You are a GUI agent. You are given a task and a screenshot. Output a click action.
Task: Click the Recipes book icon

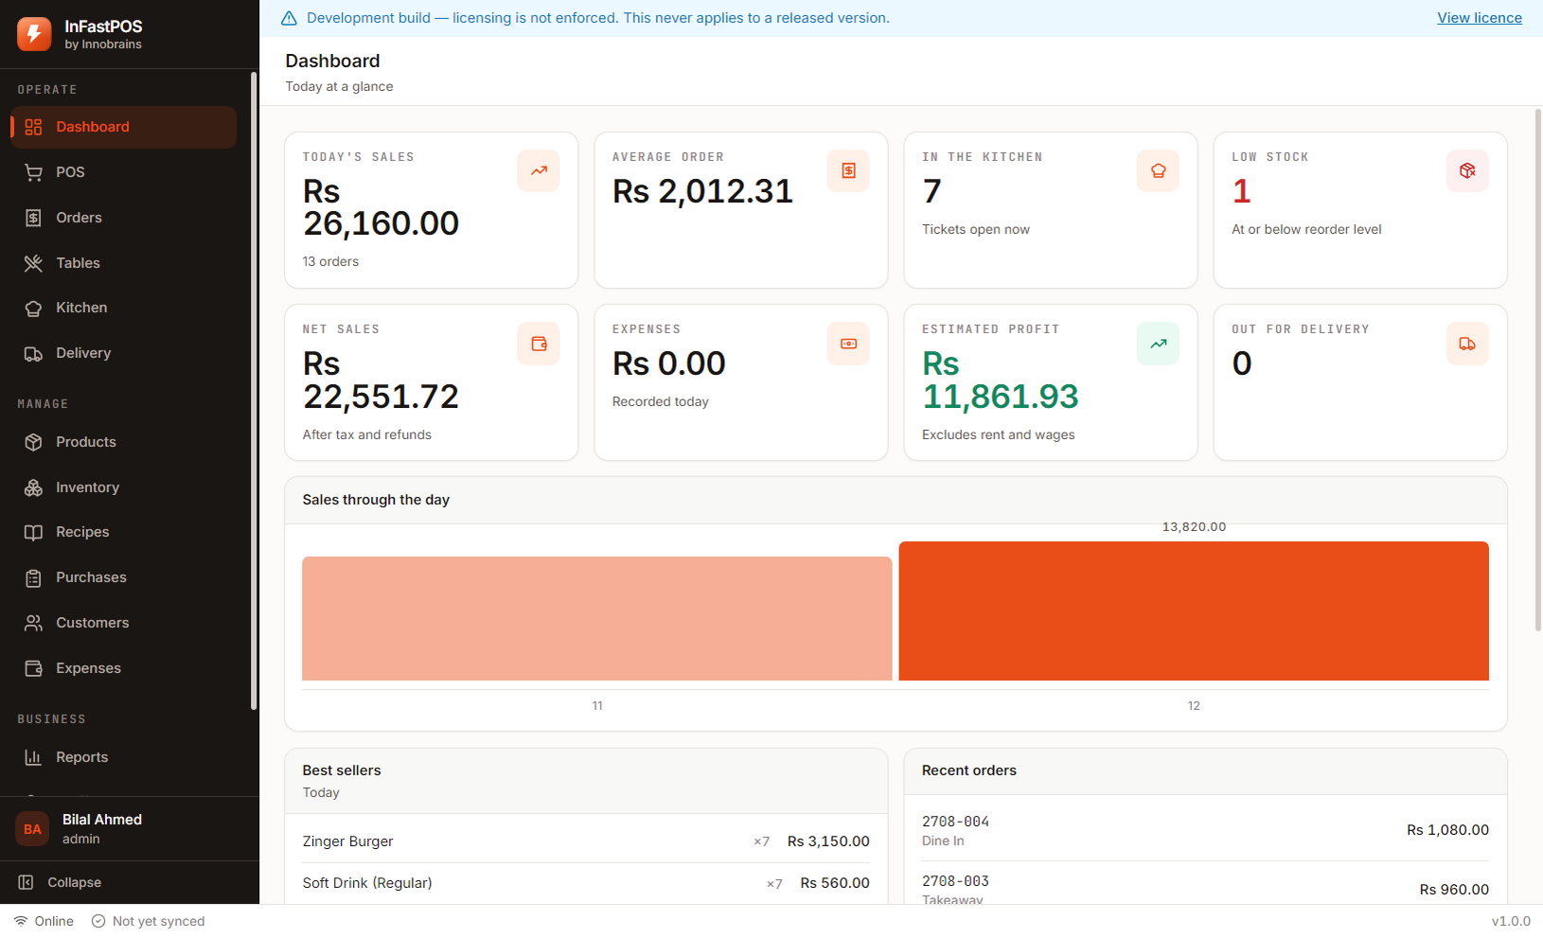pyautogui.click(x=33, y=532)
